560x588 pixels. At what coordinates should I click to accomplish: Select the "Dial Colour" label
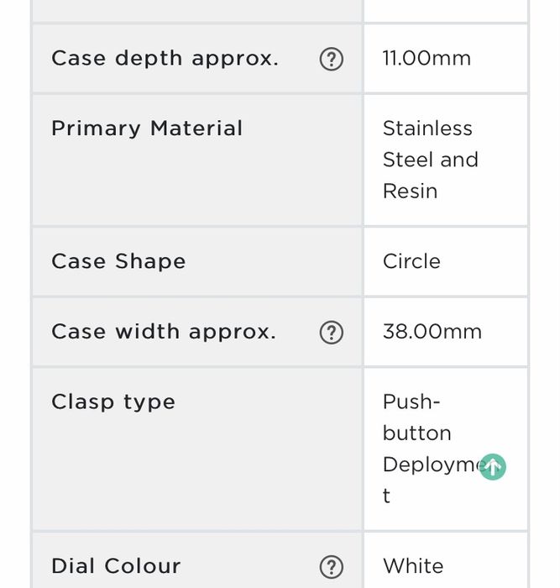[116, 566]
